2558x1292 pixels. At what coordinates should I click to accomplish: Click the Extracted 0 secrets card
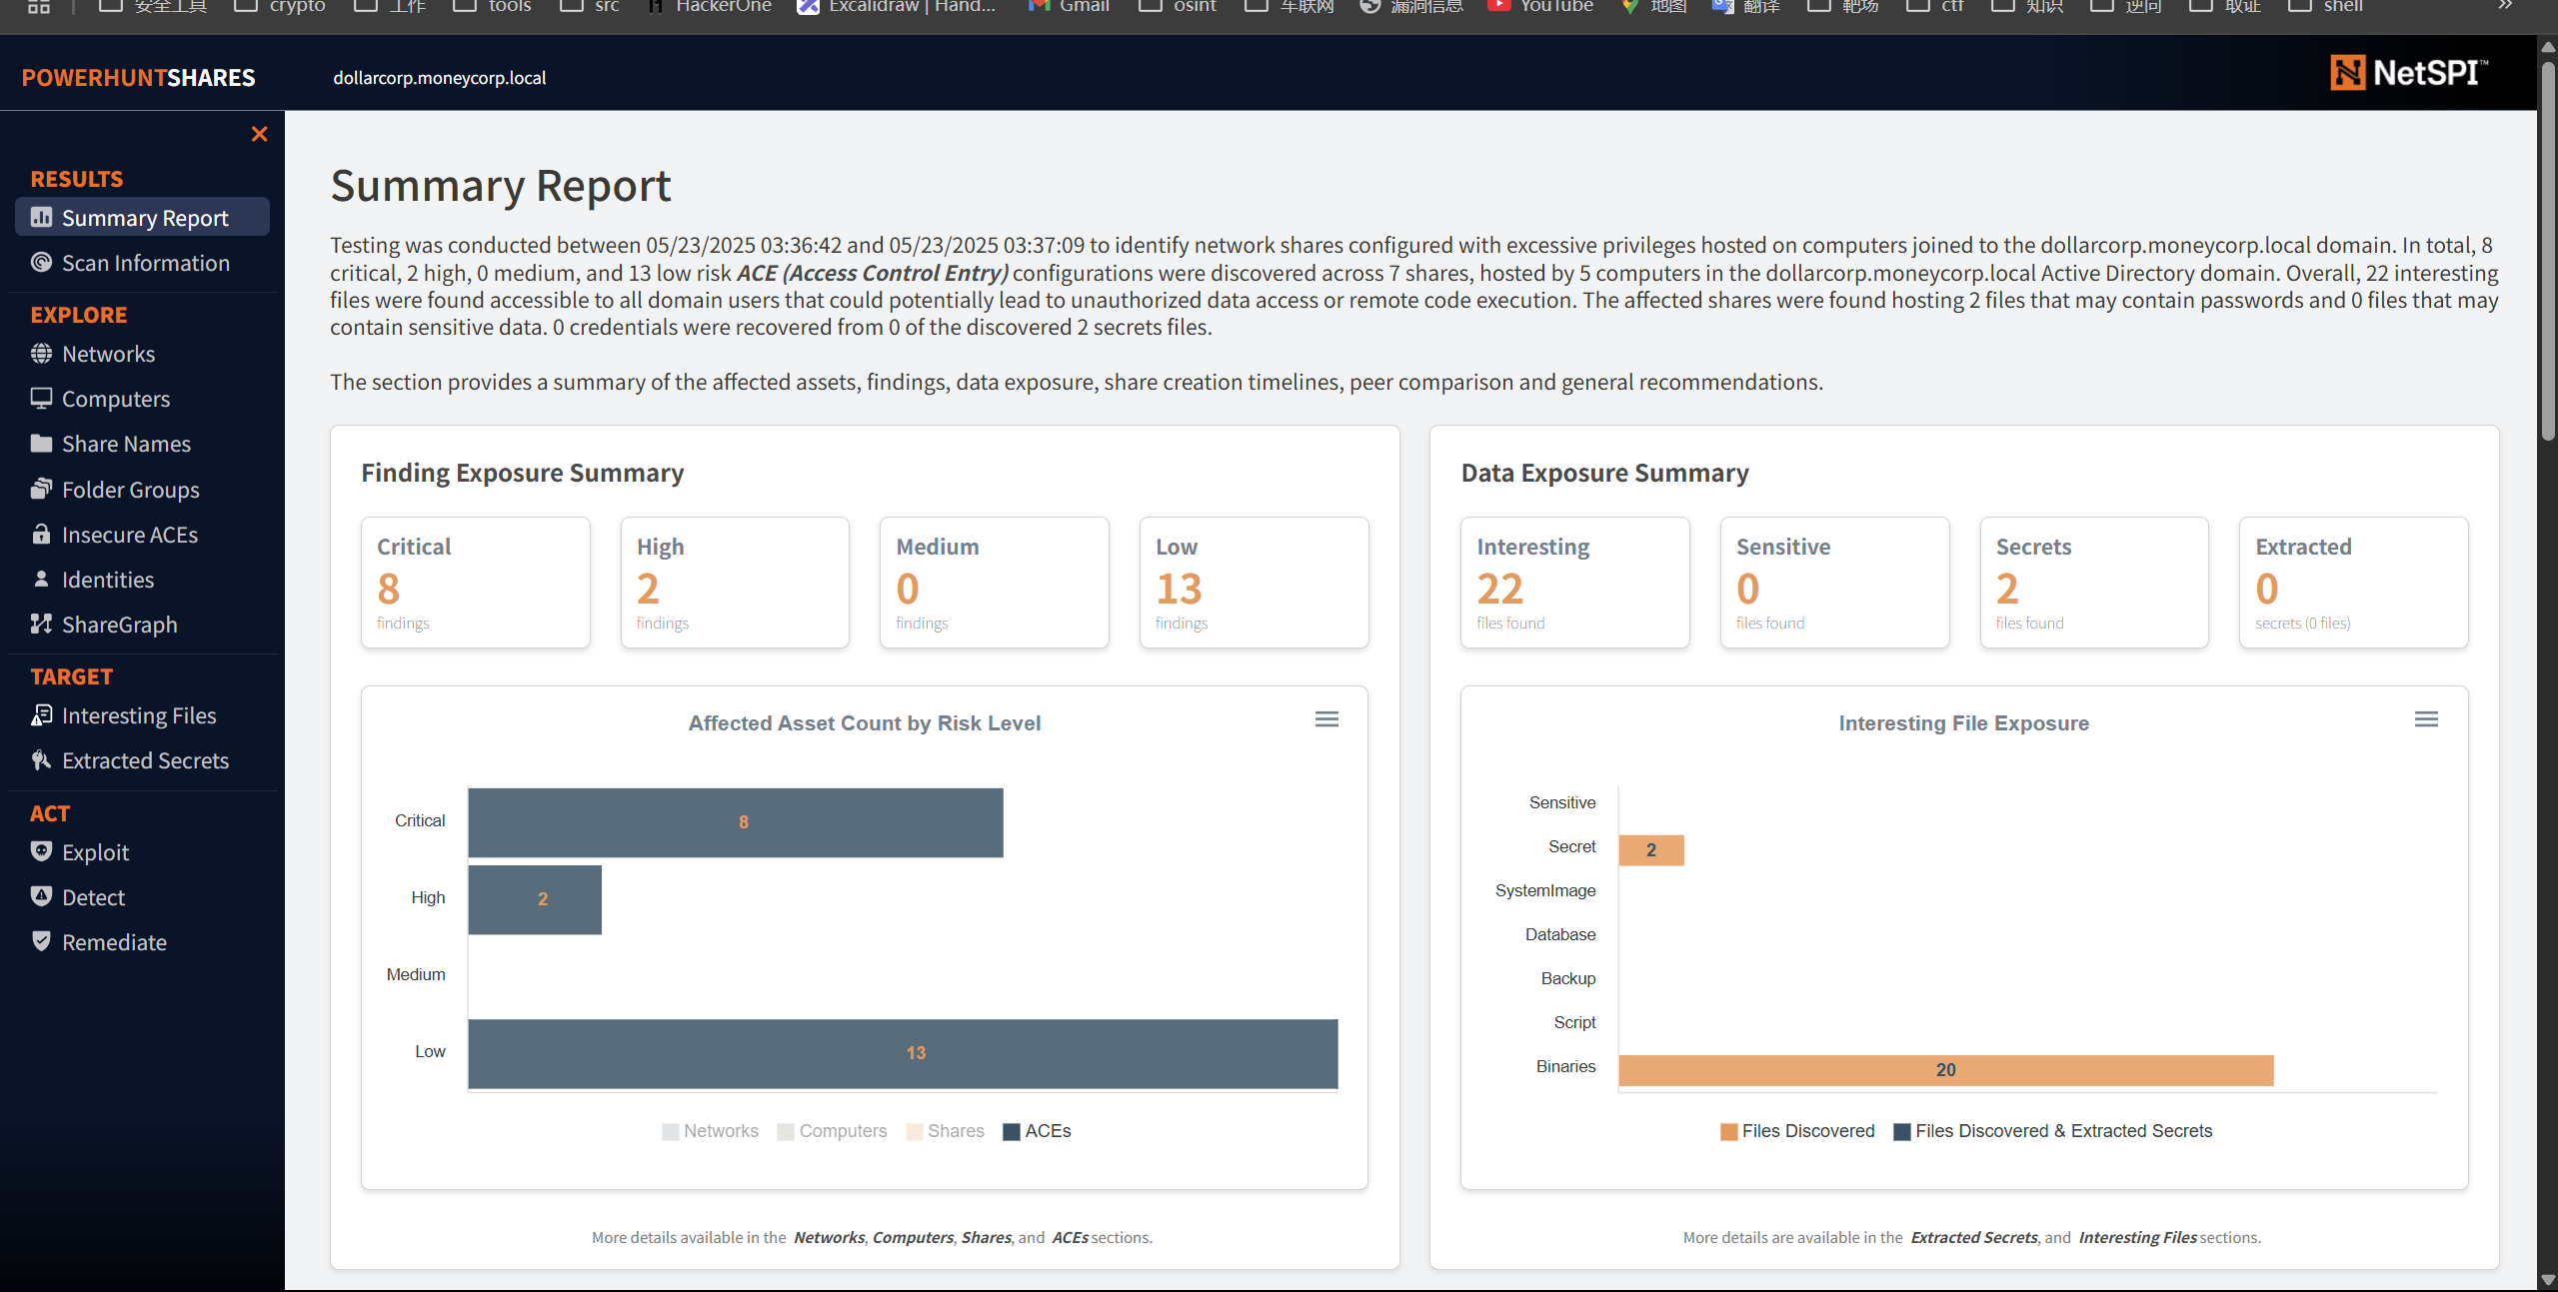coord(2353,583)
